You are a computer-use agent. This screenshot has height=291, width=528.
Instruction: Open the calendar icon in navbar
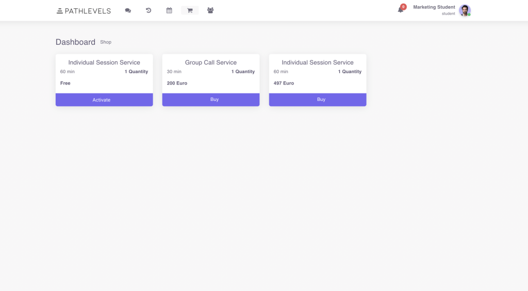[169, 10]
